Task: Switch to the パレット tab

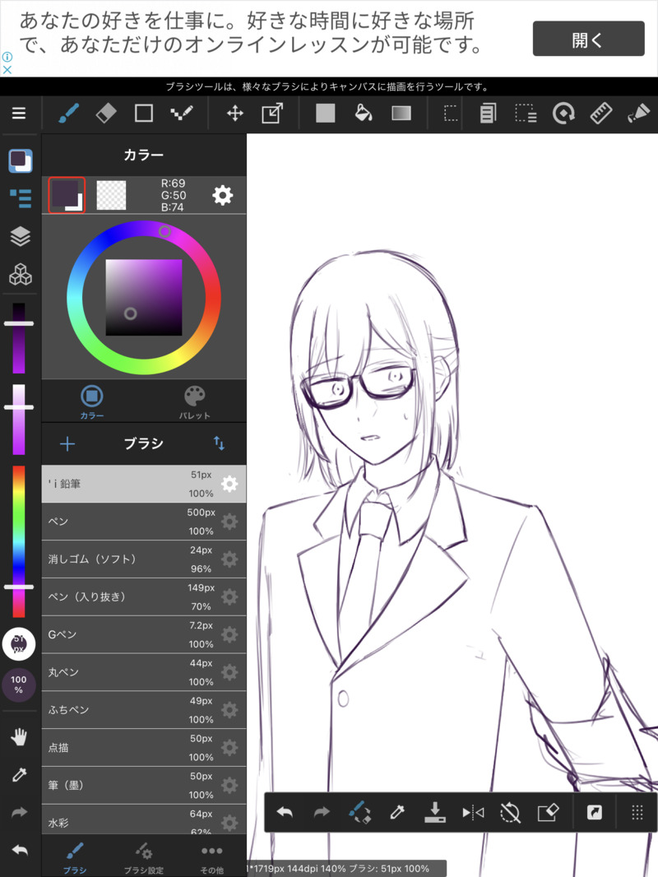Action: click(x=195, y=401)
